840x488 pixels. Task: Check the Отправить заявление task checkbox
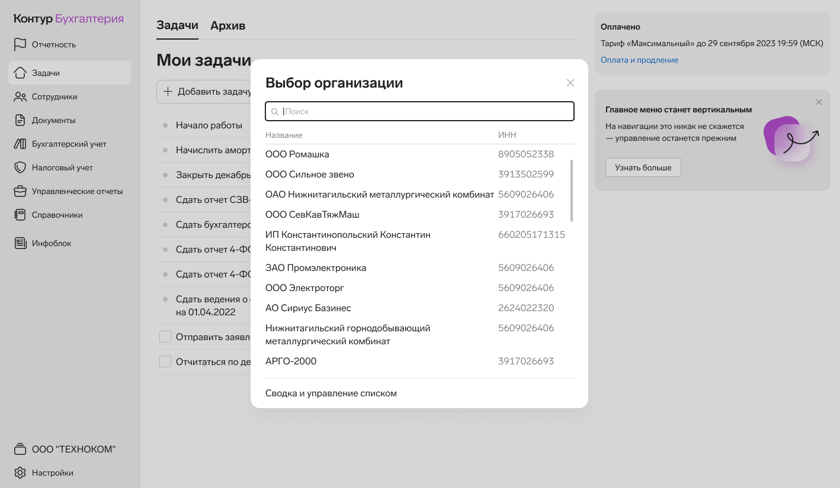[x=165, y=337]
